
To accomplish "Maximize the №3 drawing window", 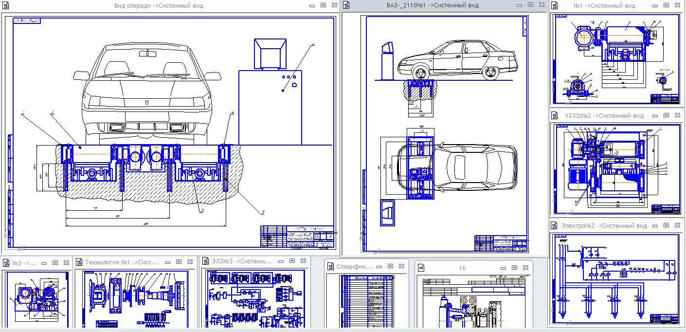I will click(55, 262).
